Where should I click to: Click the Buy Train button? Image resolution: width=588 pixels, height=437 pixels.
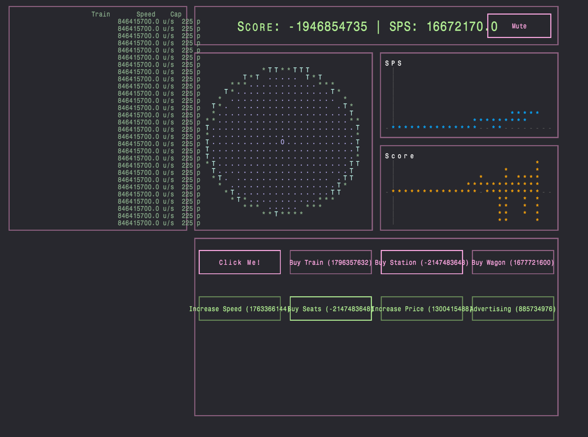331,262
